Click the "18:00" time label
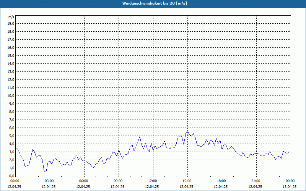The width and height of the screenshot is (306, 191). pos(222,181)
